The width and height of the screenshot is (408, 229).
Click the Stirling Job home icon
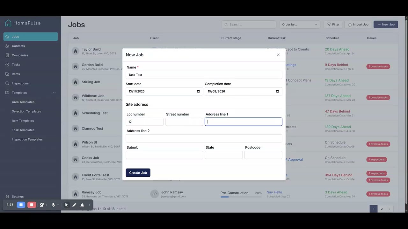point(75,82)
